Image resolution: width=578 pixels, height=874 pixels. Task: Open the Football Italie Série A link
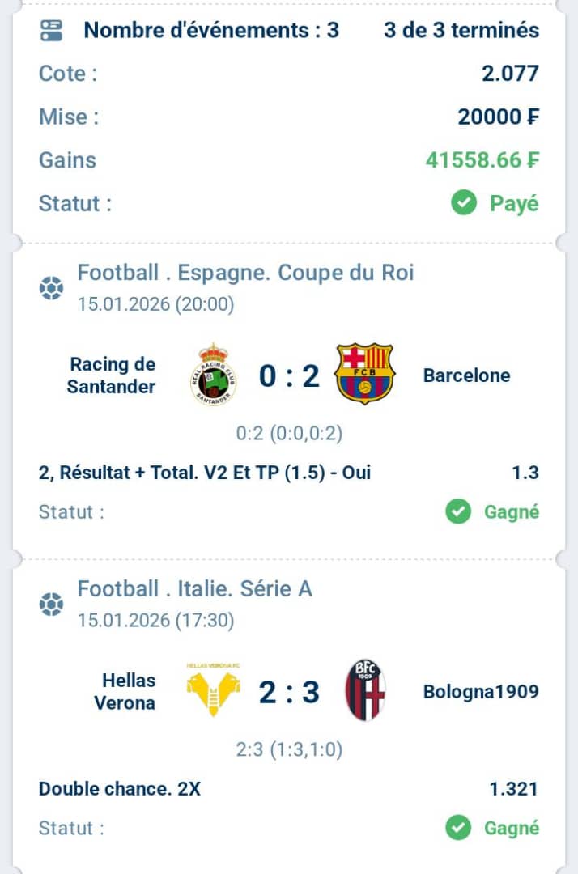(194, 588)
